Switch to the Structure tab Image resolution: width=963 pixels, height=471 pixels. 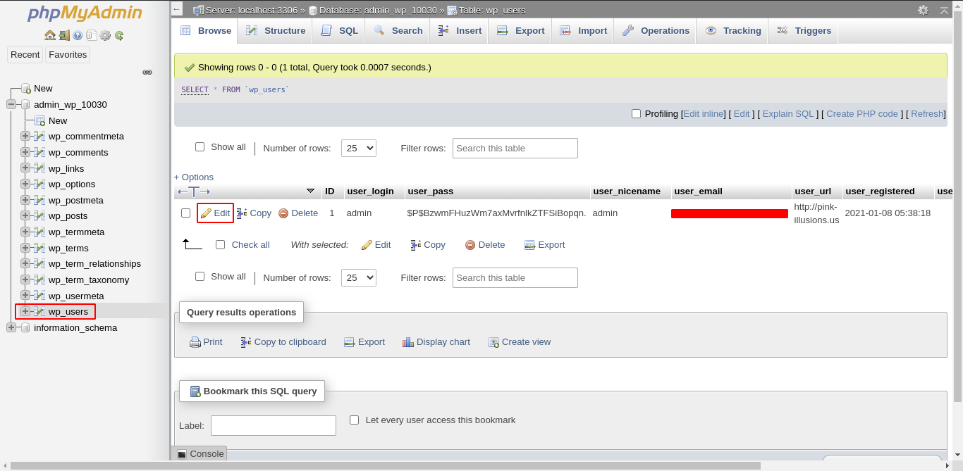coord(276,31)
